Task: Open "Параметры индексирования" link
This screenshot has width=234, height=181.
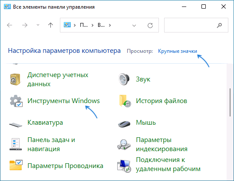Action: (161, 144)
